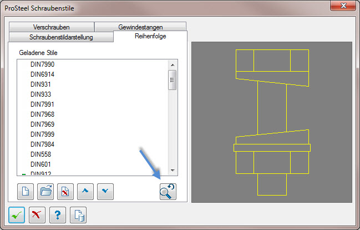Select DIN558 in the list
The height and width of the screenshot is (230, 360).
[40, 154]
